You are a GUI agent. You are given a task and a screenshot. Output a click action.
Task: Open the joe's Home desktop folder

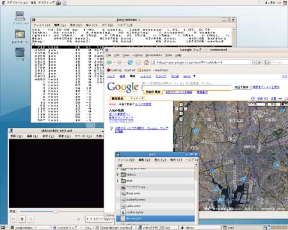coord(20,36)
